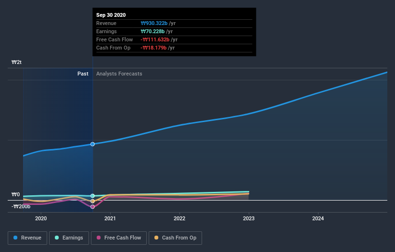Screen dimensions: 395x252
Task: Click the orange Cash From Op legend dot
Action: (156, 238)
